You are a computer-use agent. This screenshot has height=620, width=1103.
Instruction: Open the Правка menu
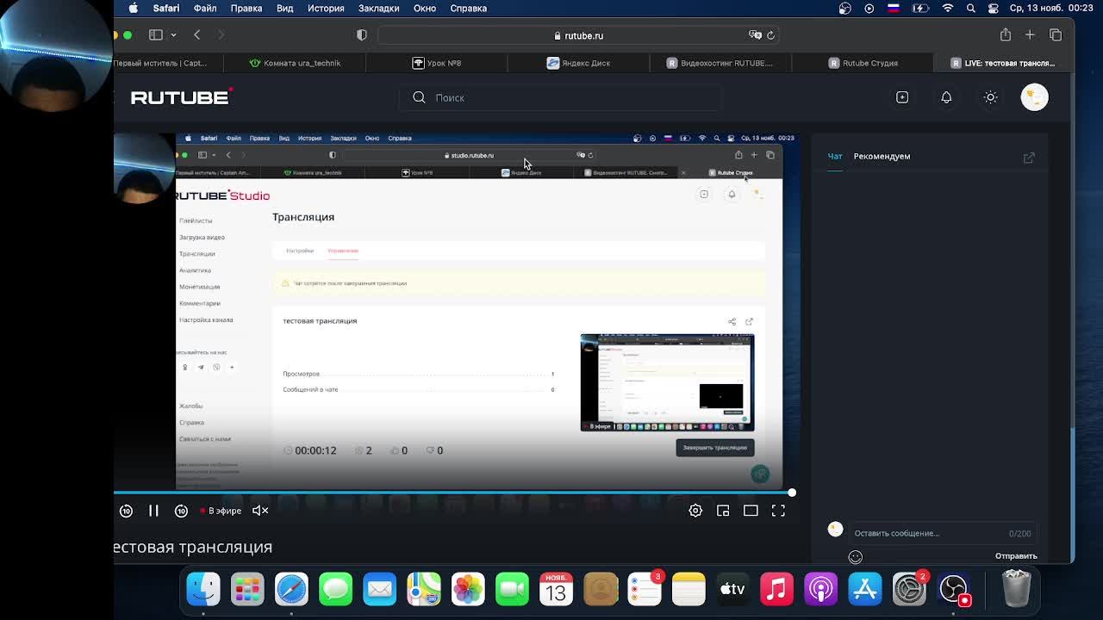(246, 8)
